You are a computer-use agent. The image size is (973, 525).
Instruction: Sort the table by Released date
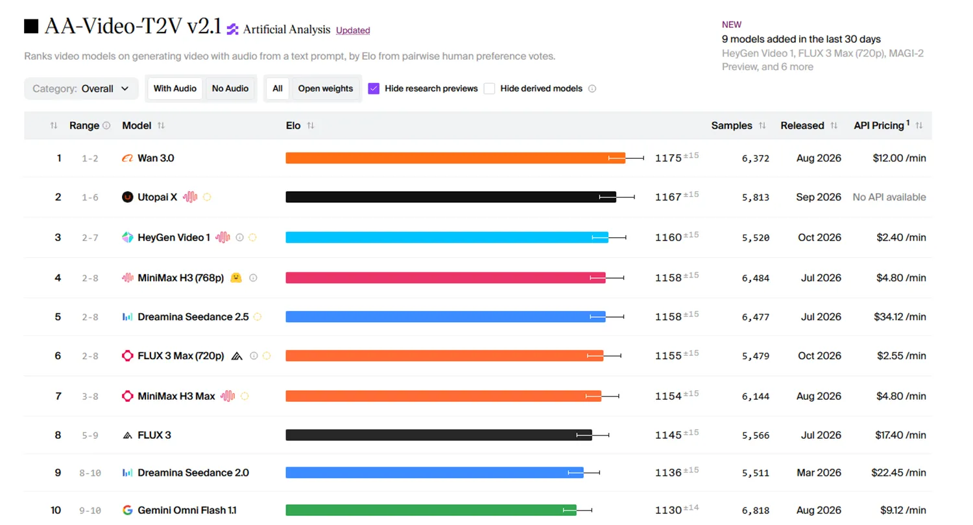point(834,126)
